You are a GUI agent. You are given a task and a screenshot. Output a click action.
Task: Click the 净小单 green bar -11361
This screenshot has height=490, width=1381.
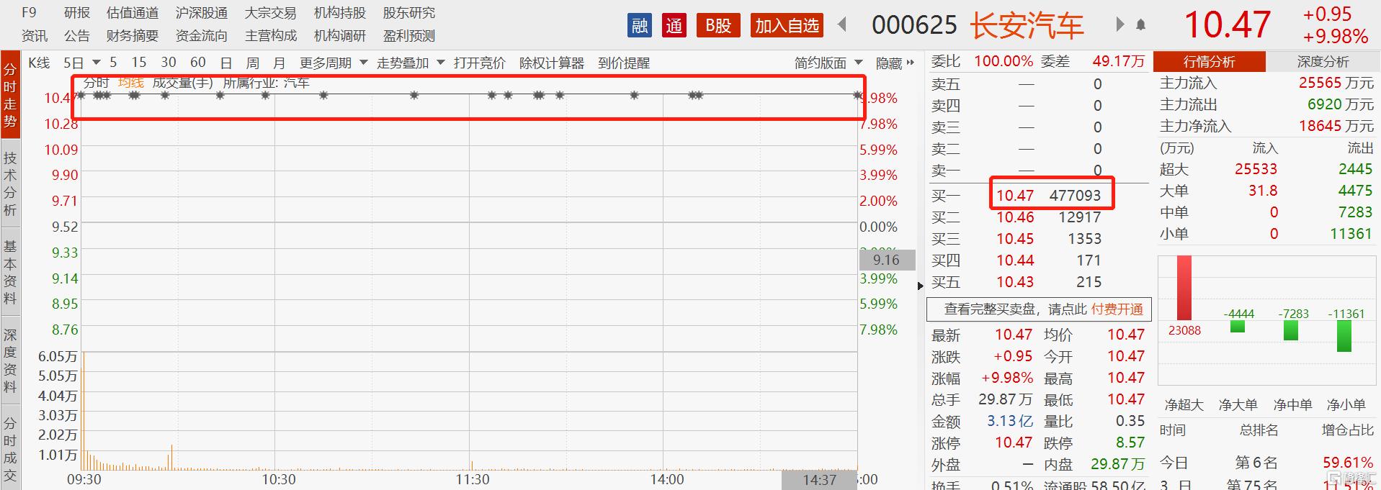pyautogui.click(x=1344, y=336)
